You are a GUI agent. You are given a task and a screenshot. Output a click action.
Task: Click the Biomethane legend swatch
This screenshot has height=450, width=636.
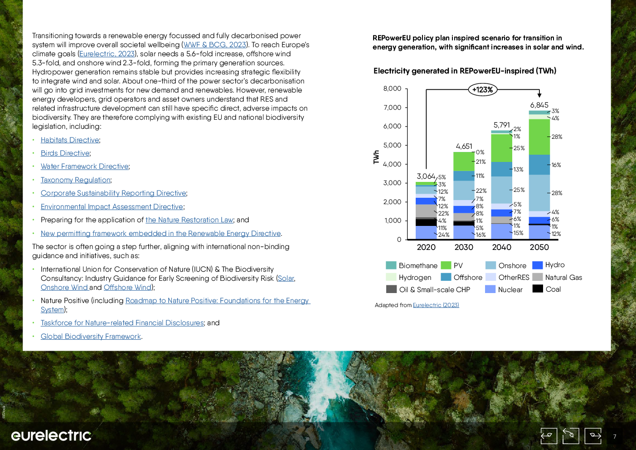click(x=391, y=265)
